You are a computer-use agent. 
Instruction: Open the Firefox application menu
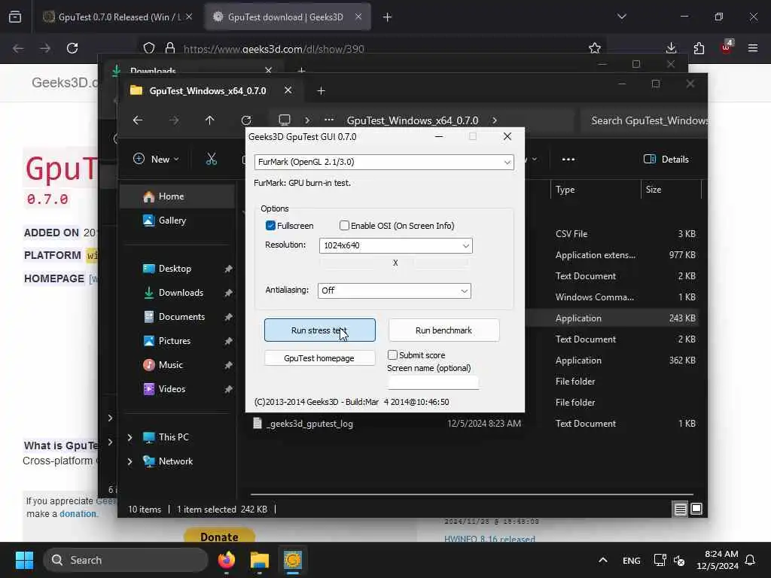click(x=753, y=48)
